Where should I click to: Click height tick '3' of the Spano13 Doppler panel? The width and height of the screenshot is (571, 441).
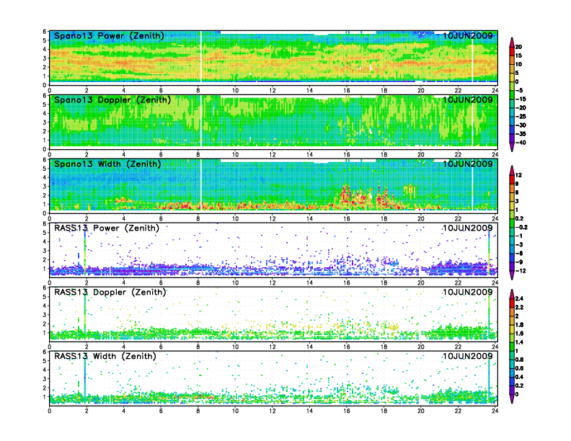pos(45,122)
